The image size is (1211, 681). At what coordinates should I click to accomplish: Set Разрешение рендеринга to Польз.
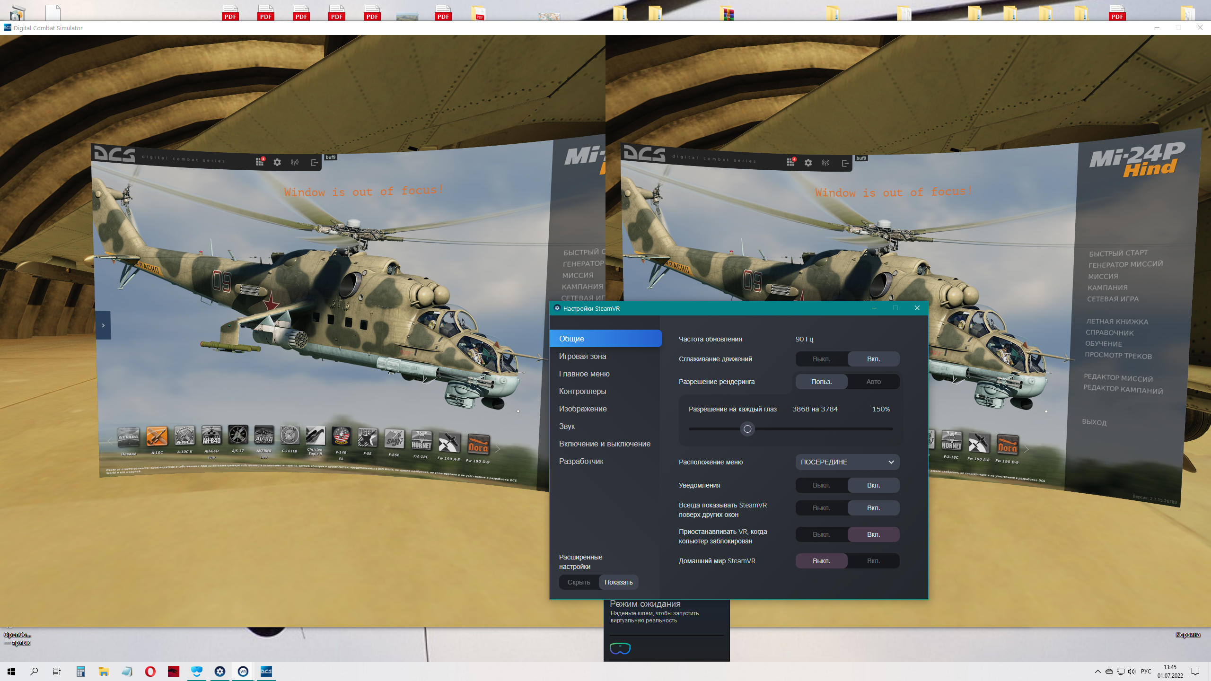pyautogui.click(x=821, y=382)
